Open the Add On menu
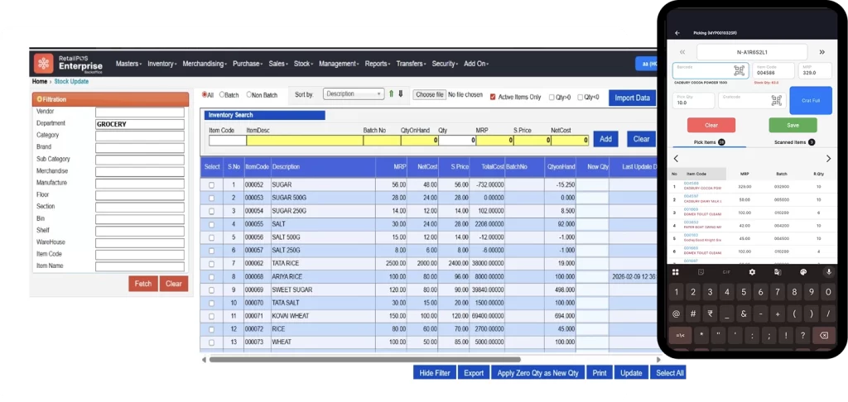The height and width of the screenshot is (402, 848). [x=476, y=64]
